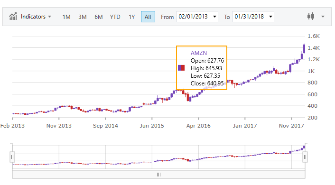335x185 pixels.
Task: Click the 1.2K price axis label
Action: coord(314,59)
